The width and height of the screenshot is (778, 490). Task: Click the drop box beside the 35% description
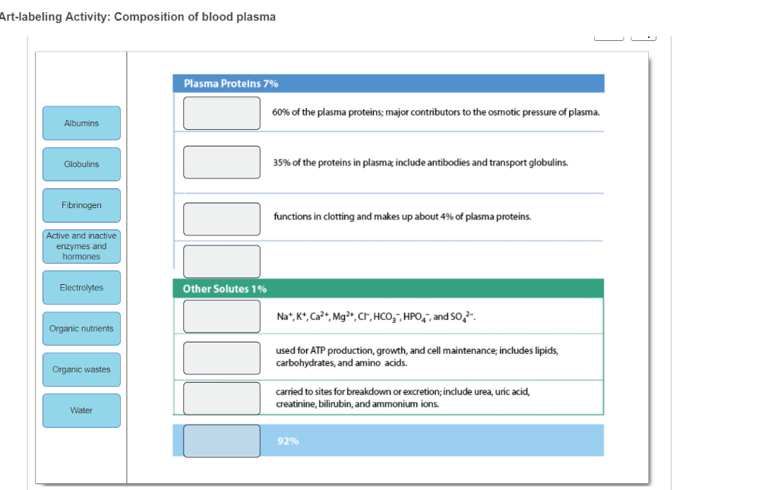pyautogui.click(x=221, y=162)
